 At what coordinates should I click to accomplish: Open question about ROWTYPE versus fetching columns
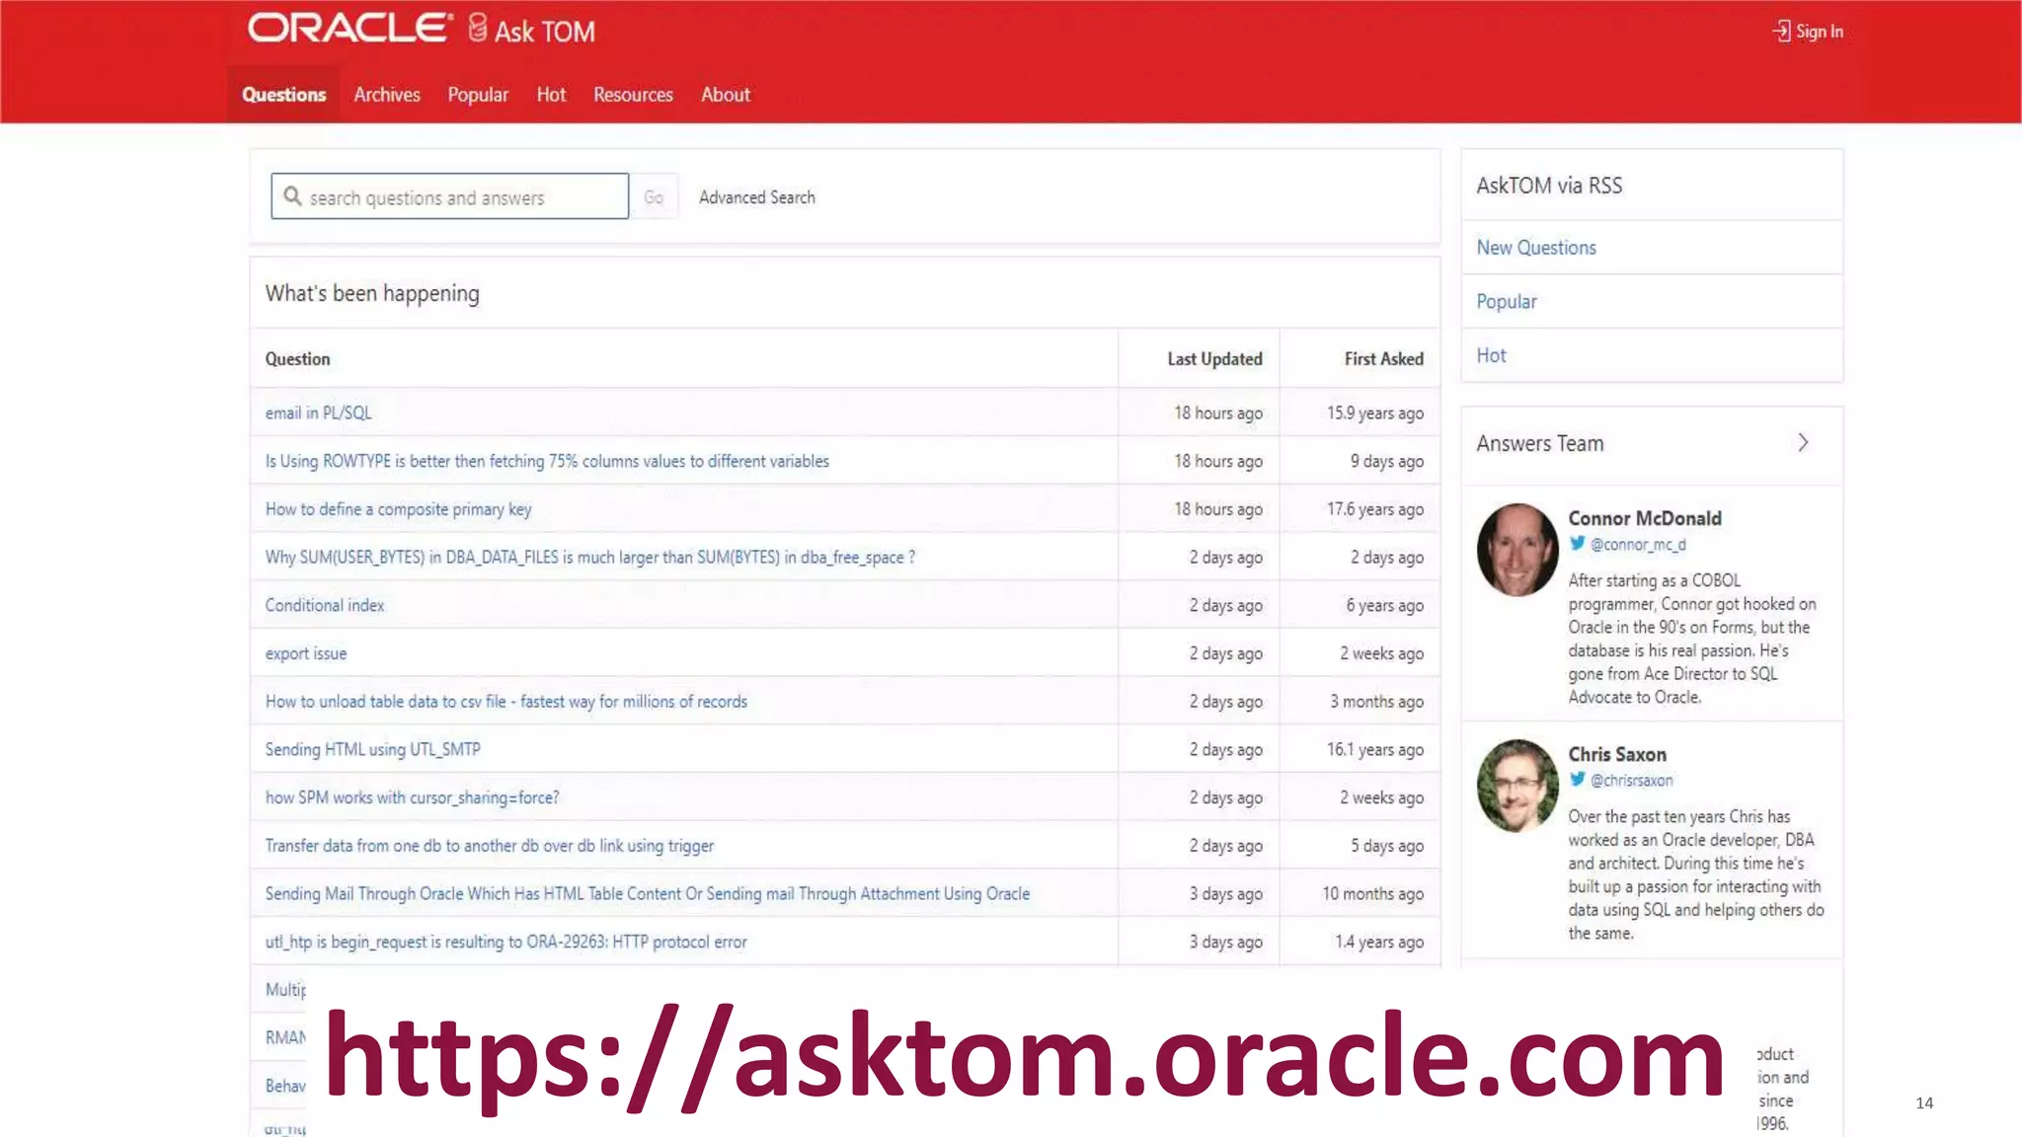(x=547, y=461)
